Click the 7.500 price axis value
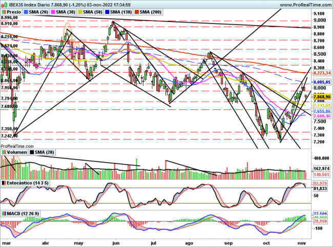This screenshot has width=333, height=247. pyautogui.click(x=320, y=122)
